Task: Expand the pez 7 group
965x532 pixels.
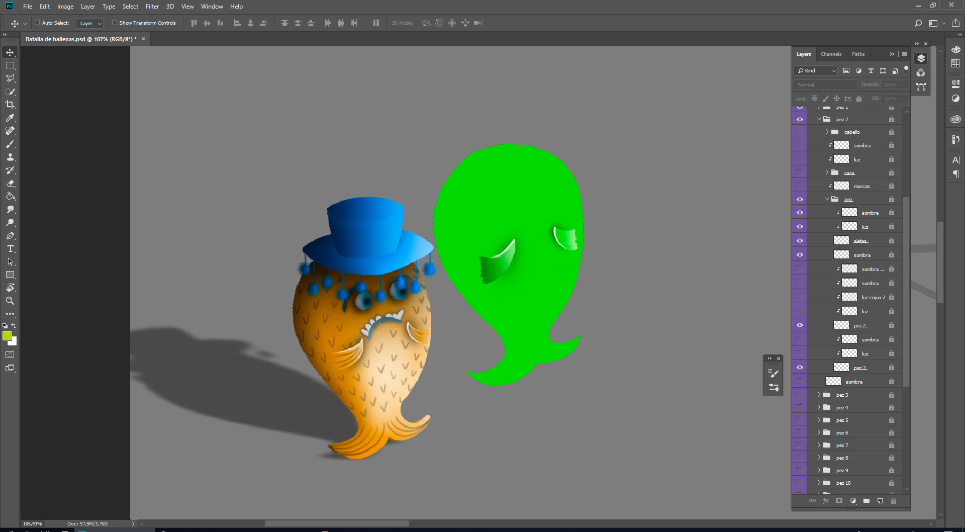Action: click(x=819, y=445)
